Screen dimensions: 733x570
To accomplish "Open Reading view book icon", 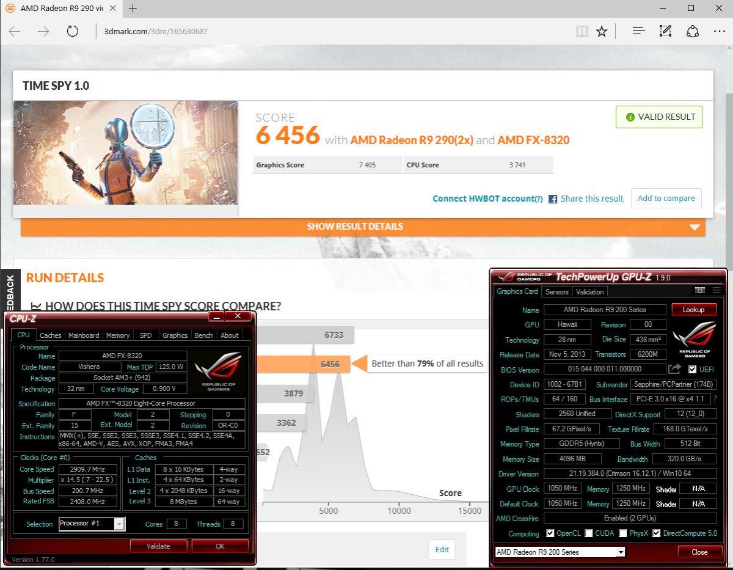I will [x=582, y=31].
